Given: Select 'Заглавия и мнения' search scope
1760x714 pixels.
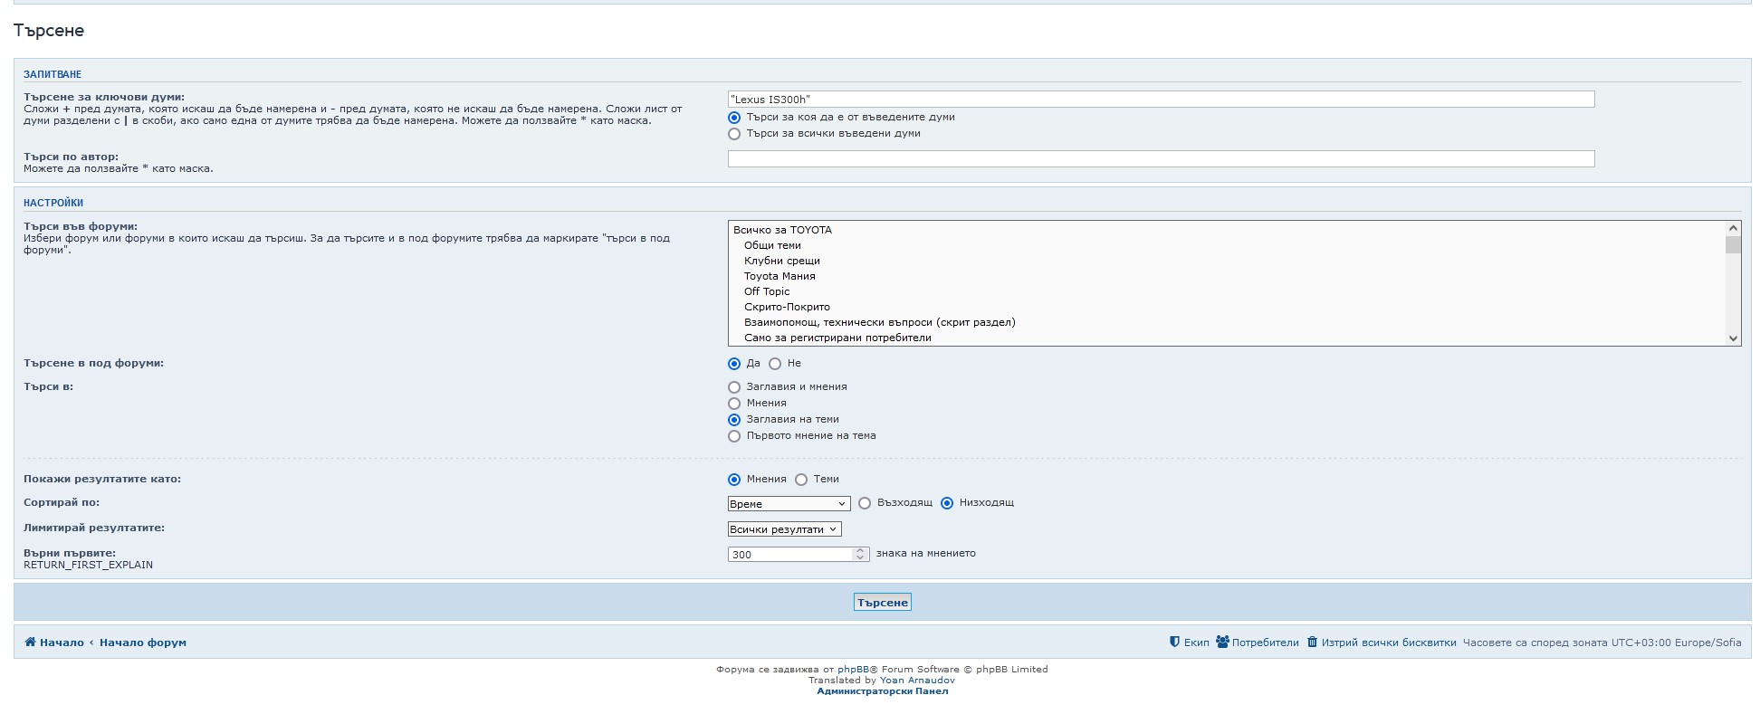Looking at the screenshot, I should 734,387.
